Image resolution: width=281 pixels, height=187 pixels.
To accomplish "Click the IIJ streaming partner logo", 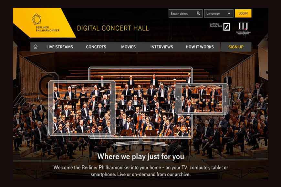I will [x=243, y=28].
